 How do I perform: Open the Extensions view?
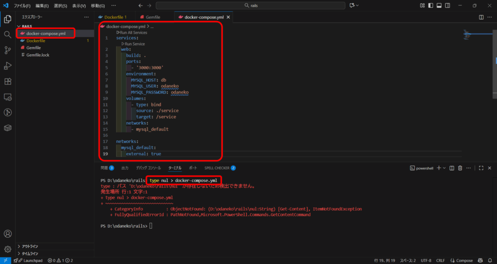[x=7, y=81]
